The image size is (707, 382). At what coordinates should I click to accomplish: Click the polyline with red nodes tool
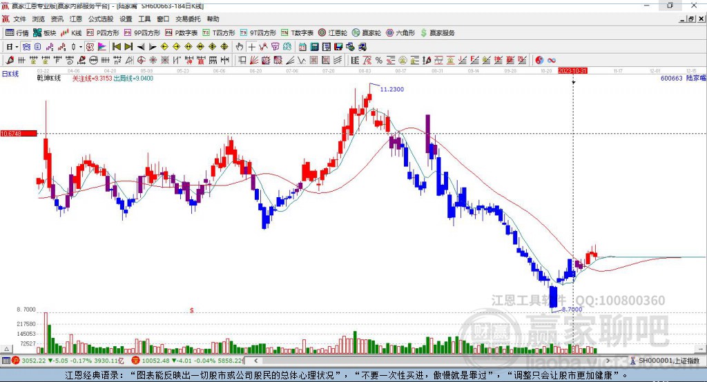point(263,47)
